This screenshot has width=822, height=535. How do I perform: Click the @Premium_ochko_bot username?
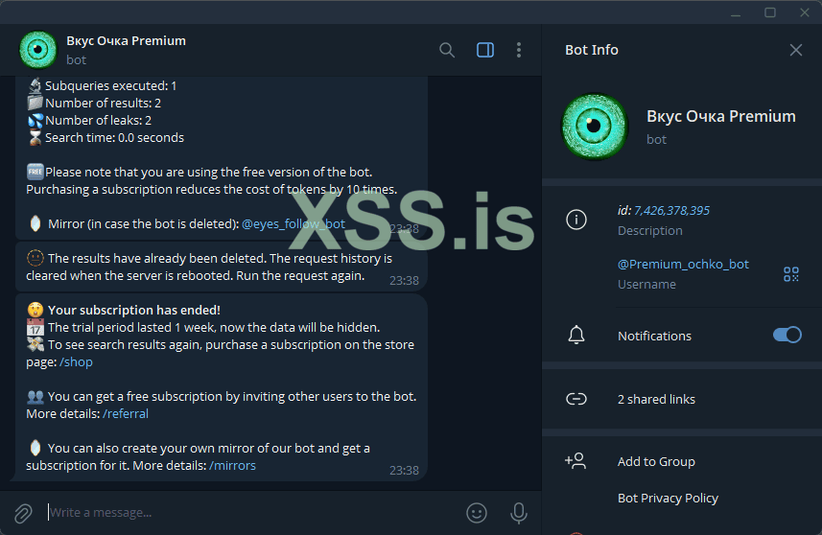pyautogui.click(x=683, y=264)
